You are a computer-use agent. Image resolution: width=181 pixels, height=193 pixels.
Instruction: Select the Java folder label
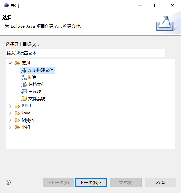(26, 113)
